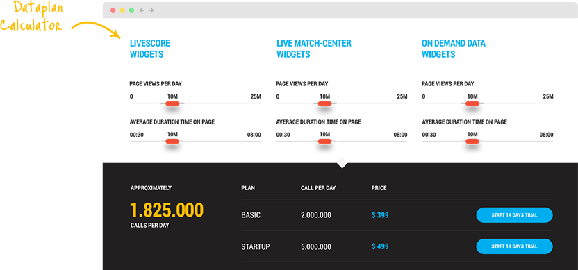Click the green maximize dot

click(131, 10)
